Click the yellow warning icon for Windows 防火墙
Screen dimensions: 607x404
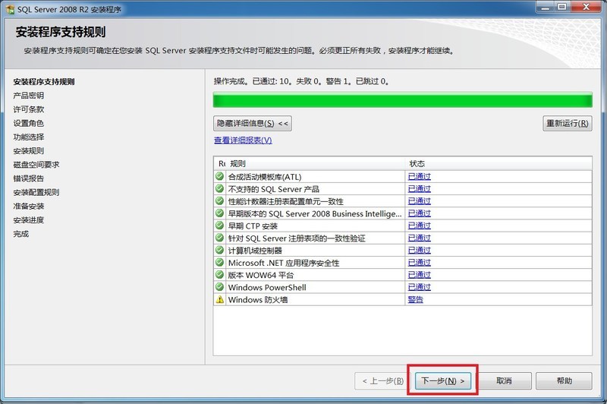pos(220,300)
